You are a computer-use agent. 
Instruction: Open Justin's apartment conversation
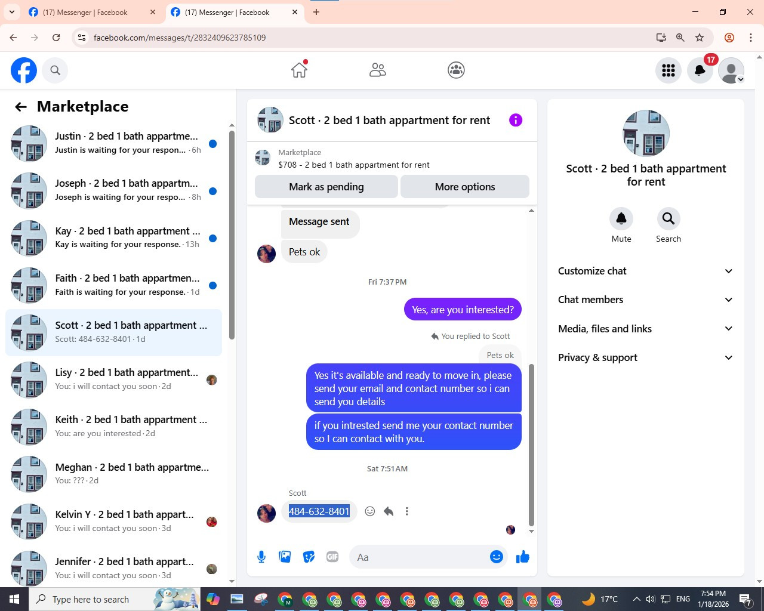click(x=113, y=143)
